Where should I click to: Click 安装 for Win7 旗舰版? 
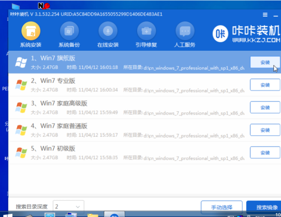(x=265, y=62)
